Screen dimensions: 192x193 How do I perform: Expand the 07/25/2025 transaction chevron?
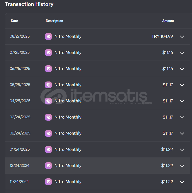(x=182, y=53)
